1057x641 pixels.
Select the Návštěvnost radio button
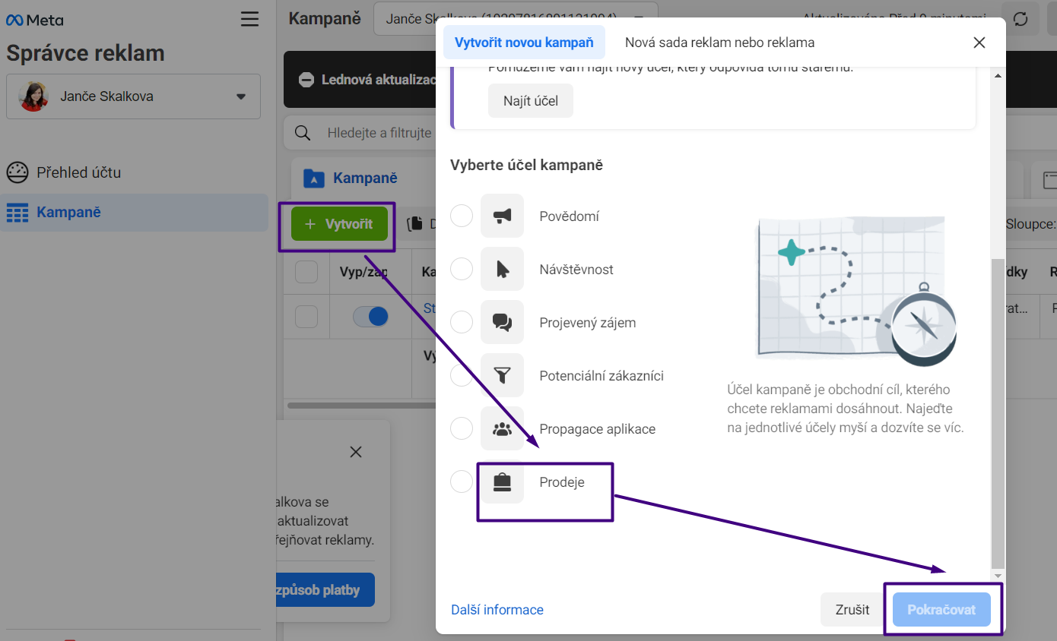(x=462, y=270)
